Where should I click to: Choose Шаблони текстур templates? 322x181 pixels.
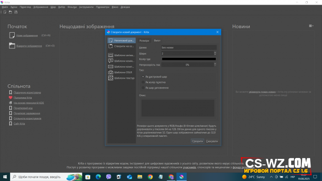pyautogui.click(x=121, y=78)
